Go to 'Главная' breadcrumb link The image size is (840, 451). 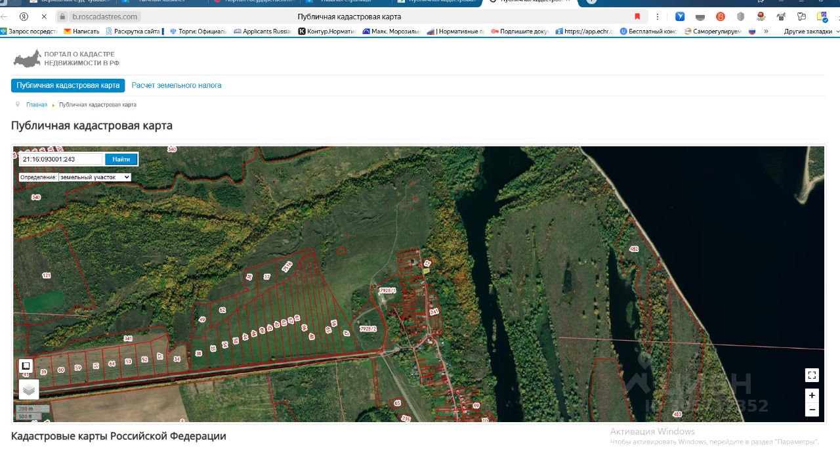point(37,105)
